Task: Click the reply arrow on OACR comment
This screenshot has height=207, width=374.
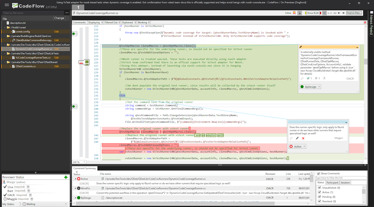Action: tap(302, 78)
